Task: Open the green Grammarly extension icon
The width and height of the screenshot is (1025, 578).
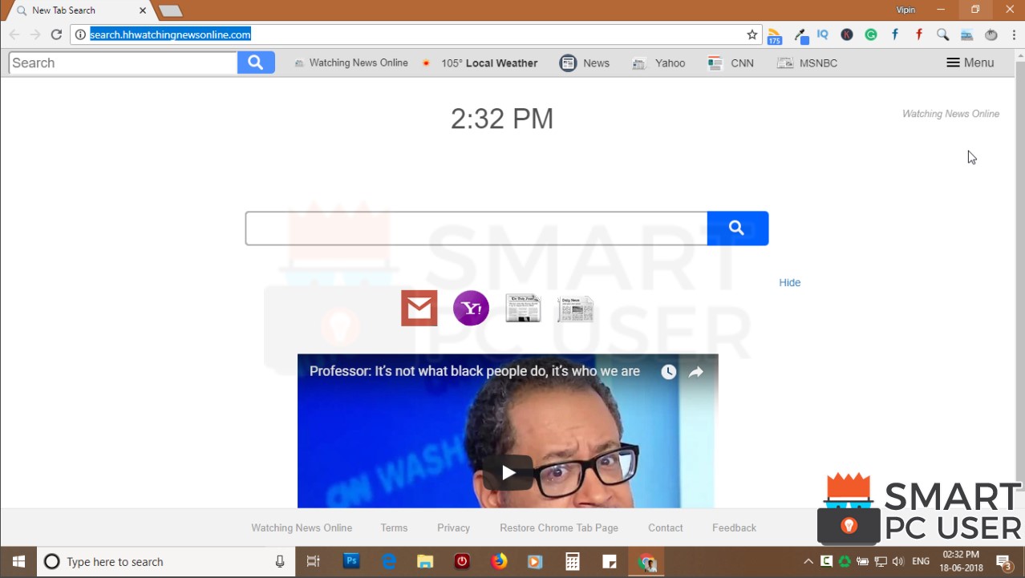Action: point(871,34)
